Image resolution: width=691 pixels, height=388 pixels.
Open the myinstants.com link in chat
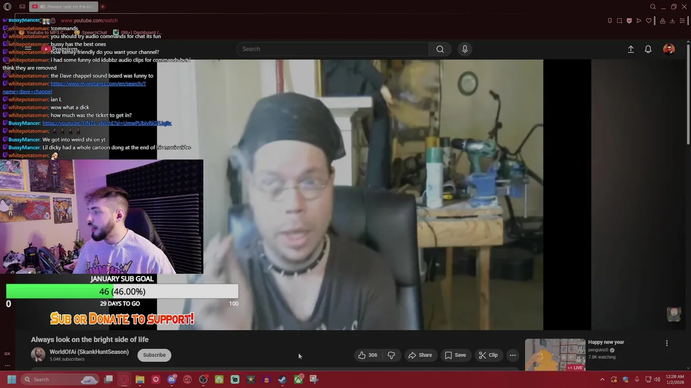[74, 87]
